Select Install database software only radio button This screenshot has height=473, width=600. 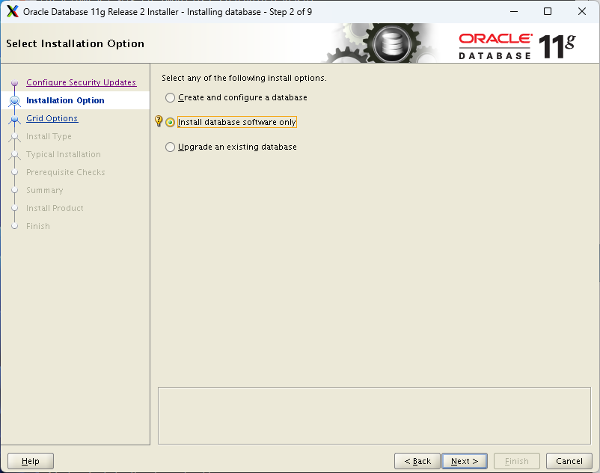pyautogui.click(x=170, y=122)
